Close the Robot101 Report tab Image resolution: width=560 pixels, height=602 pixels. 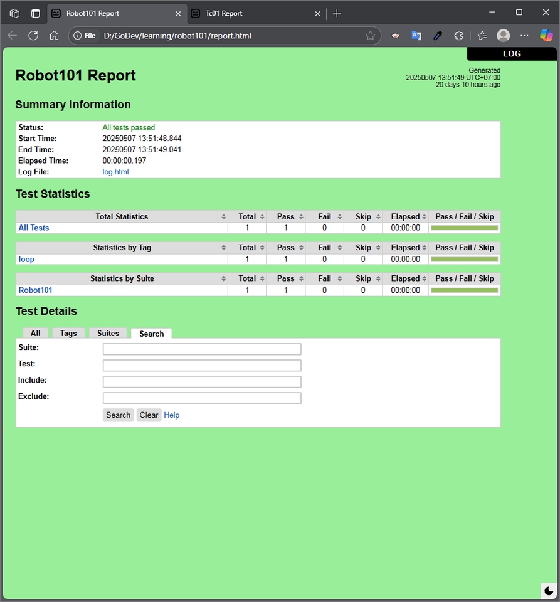tap(178, 13)
